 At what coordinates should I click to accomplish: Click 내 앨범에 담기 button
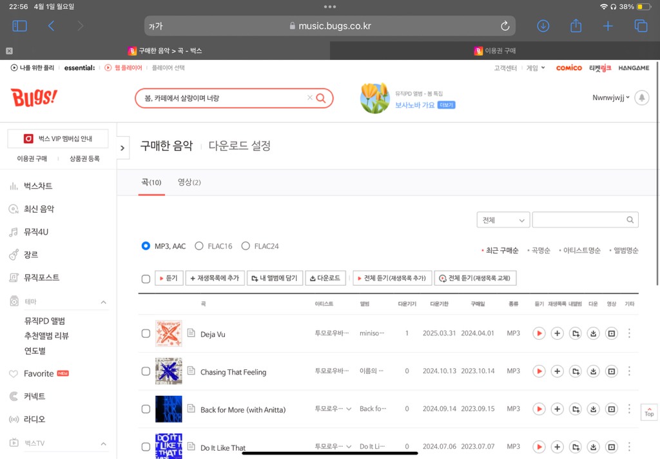point(275,278)
